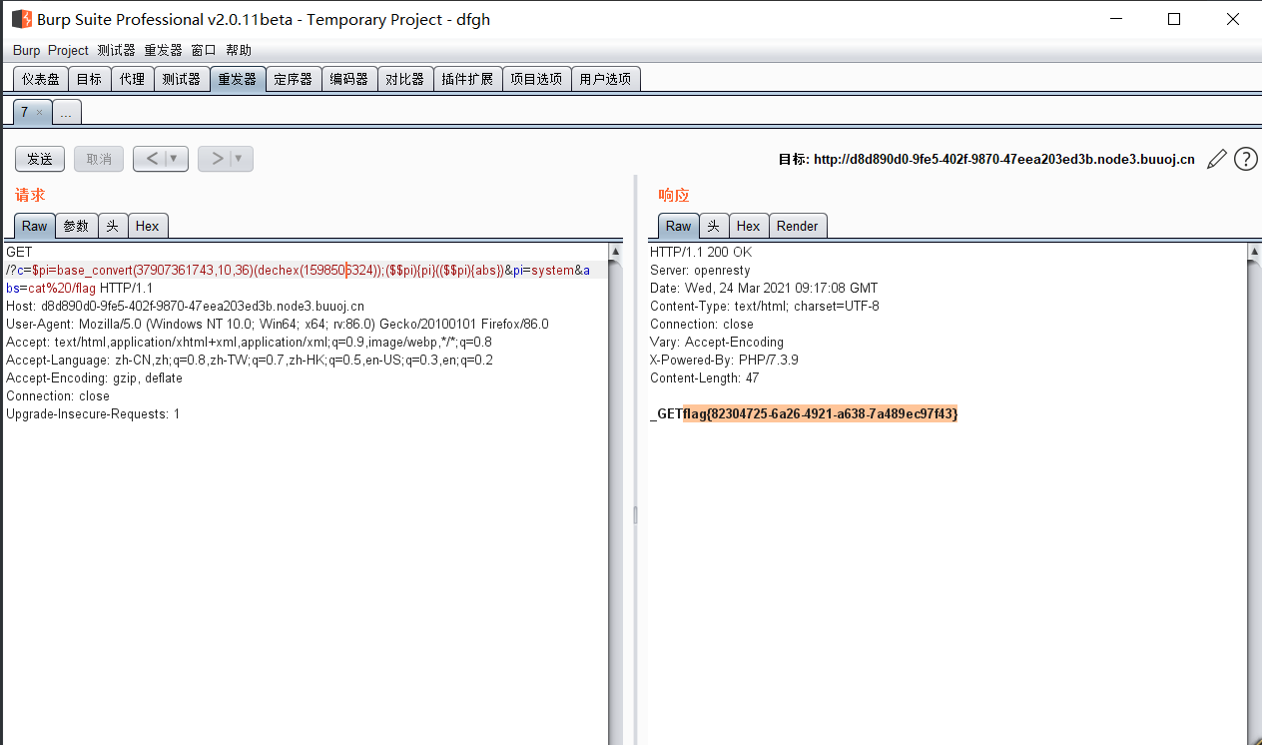Screen dimensions: 1262x745
Task: Click the 目标 URL label text
Action: pos(986,159)
